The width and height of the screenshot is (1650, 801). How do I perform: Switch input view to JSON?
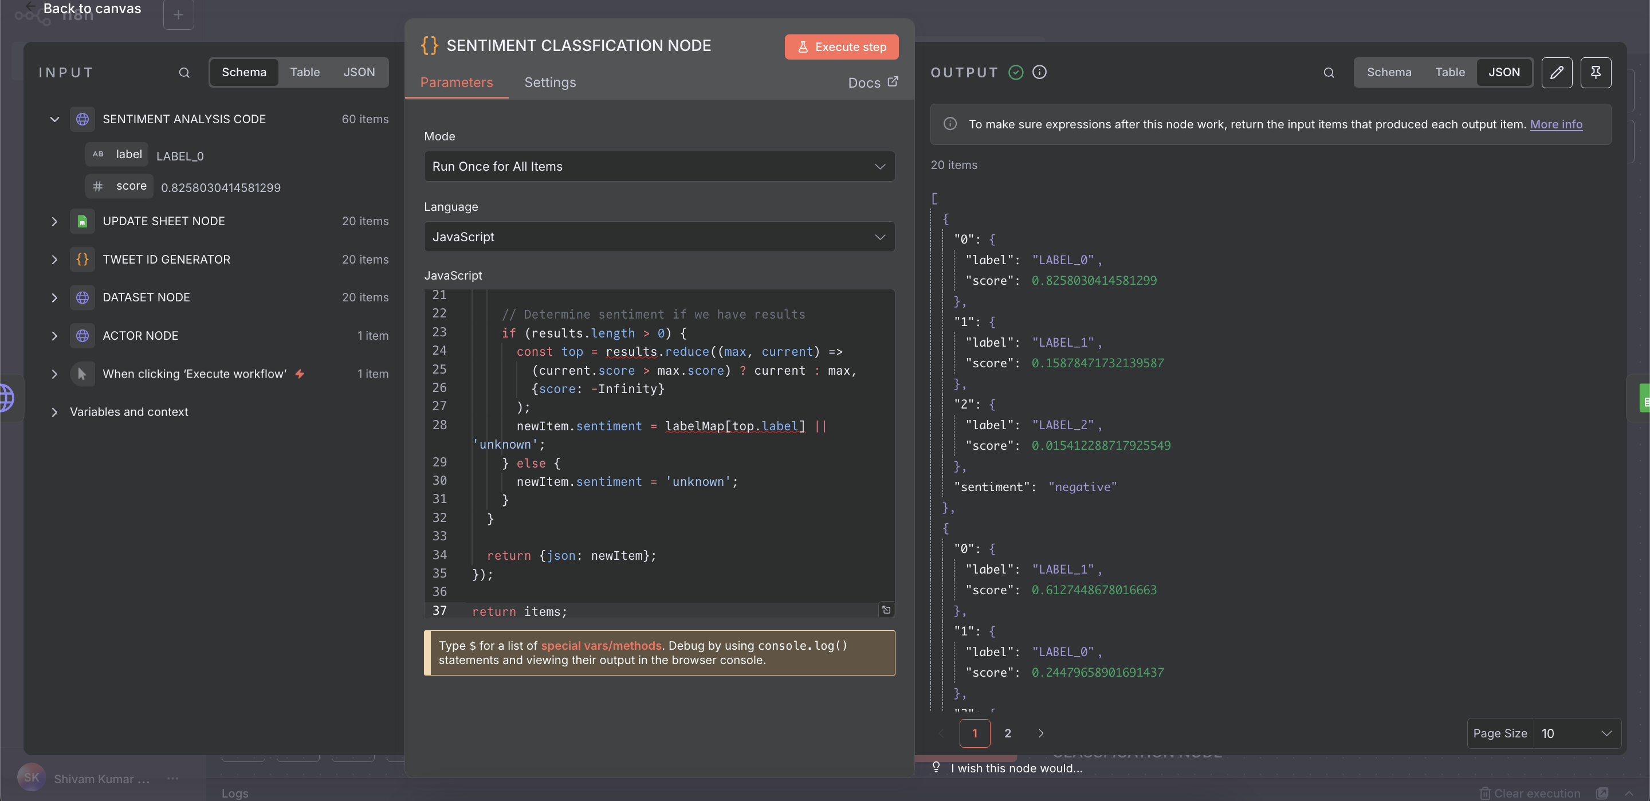tap(359, 72)
